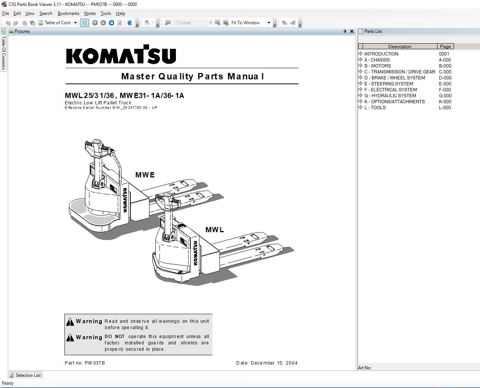Select C - TRANSMISSION / DRIVE GEAR row
The width and height of the screenshot is (480, 388).
click(406, 72)
